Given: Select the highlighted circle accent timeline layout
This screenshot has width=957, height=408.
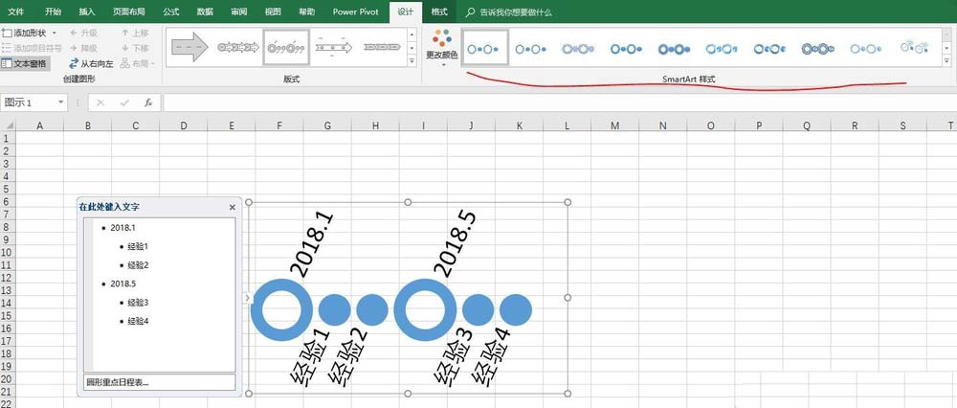Looking at the screenshot, I should point(287,48).
